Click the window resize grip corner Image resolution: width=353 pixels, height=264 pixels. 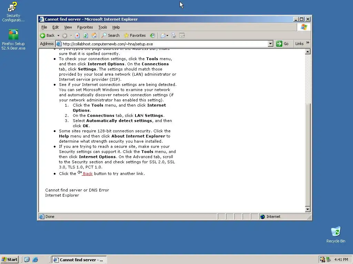click(x=309, y=217)
